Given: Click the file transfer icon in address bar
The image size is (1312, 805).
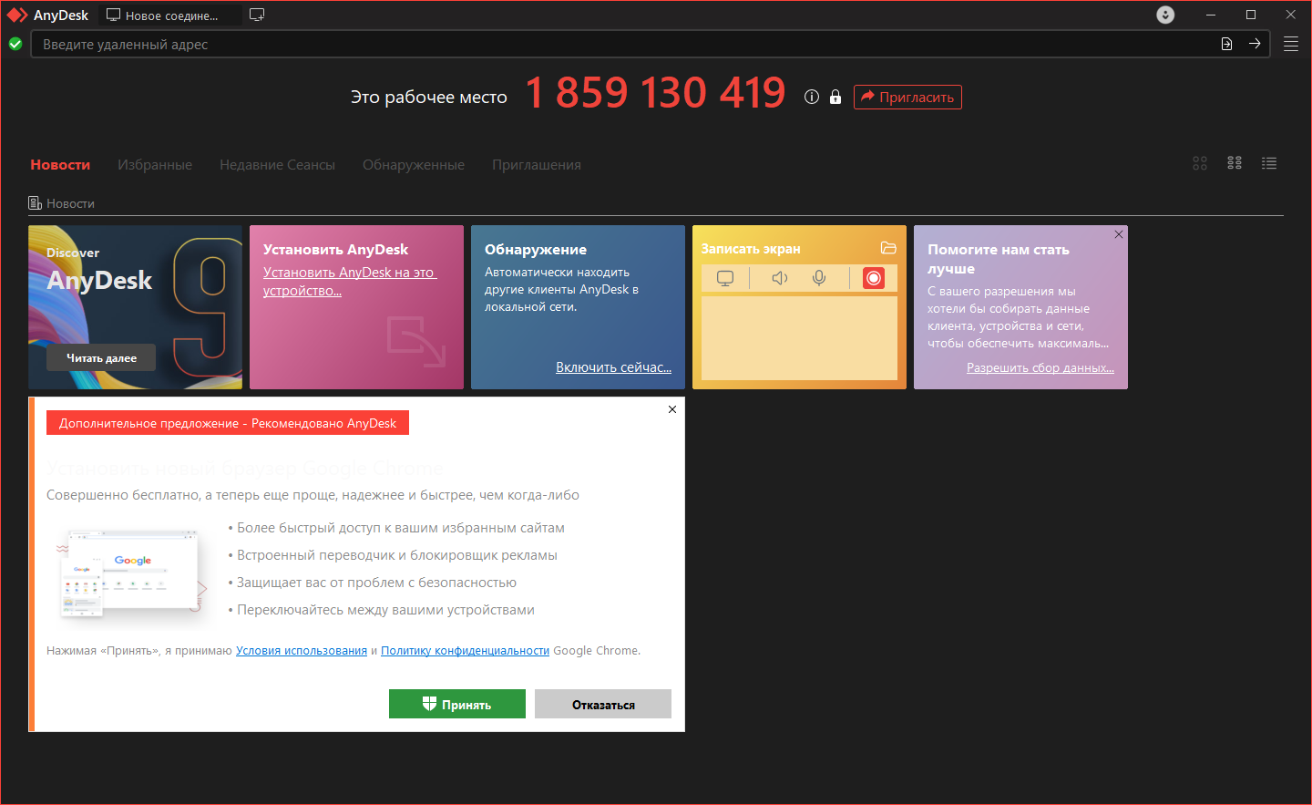Looking at the screenshot, I should [1226, 44].
